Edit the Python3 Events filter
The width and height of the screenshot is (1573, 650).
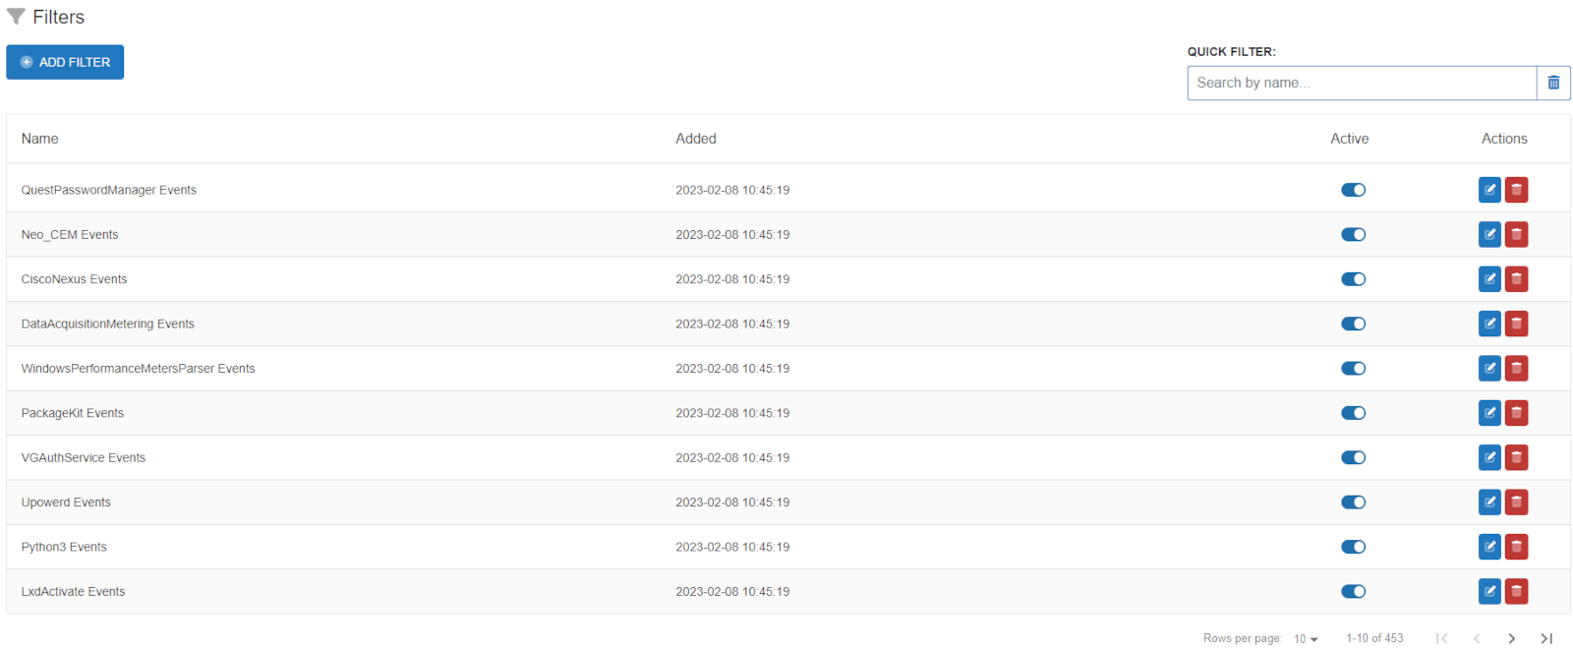coord(1489,547)
